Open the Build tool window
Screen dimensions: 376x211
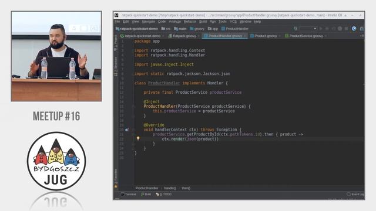[146, 194]
